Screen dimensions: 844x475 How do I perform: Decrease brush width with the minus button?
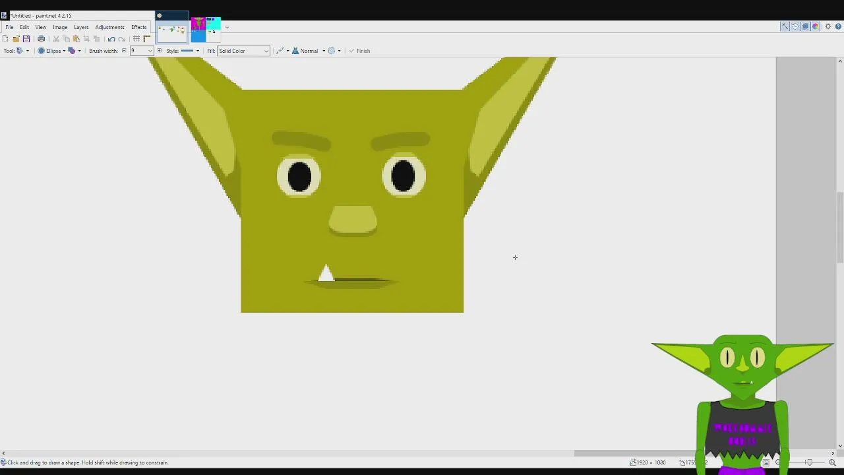coord(124,50)
